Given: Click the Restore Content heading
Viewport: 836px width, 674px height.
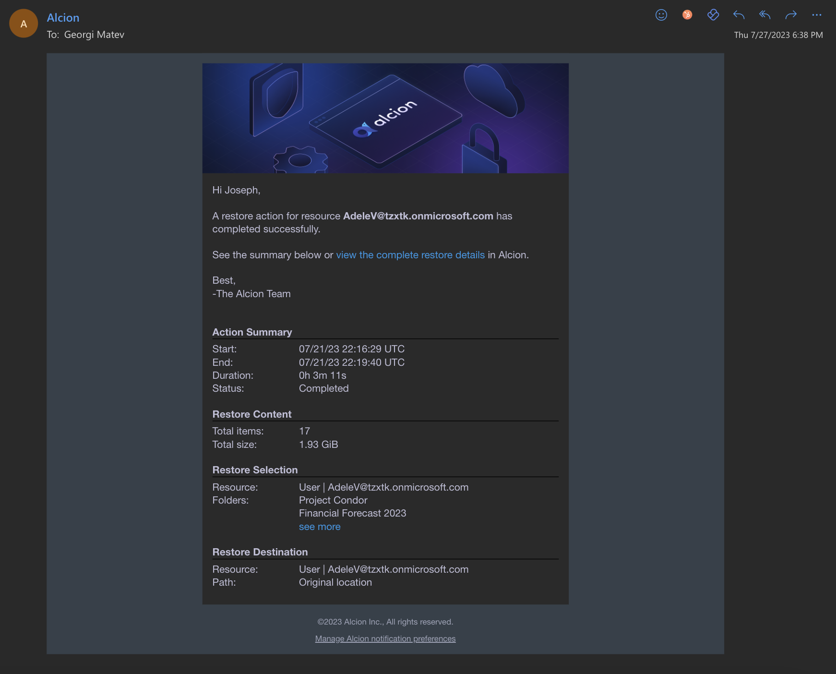Looking at the screenshot, I should point(252,414).
